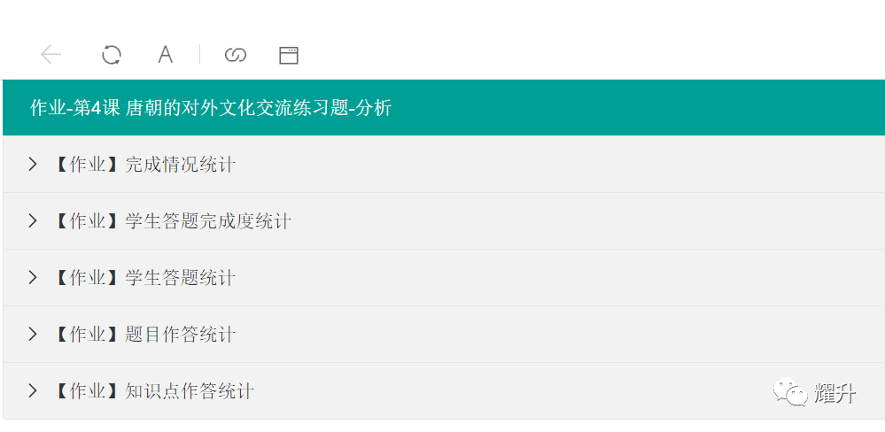Select the 【作业】学生答题统计 section label
Viewport: 885px width, 432px height.
coord(144,277)
